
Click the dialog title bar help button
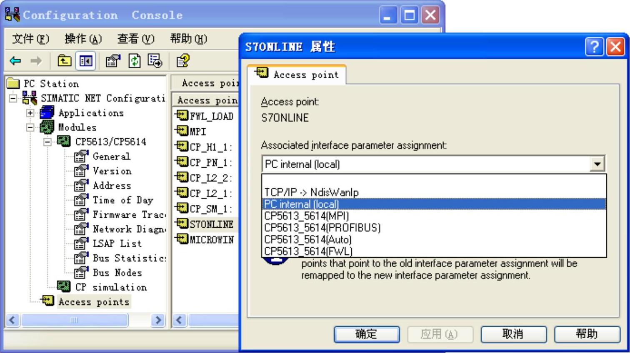[595, 47]
